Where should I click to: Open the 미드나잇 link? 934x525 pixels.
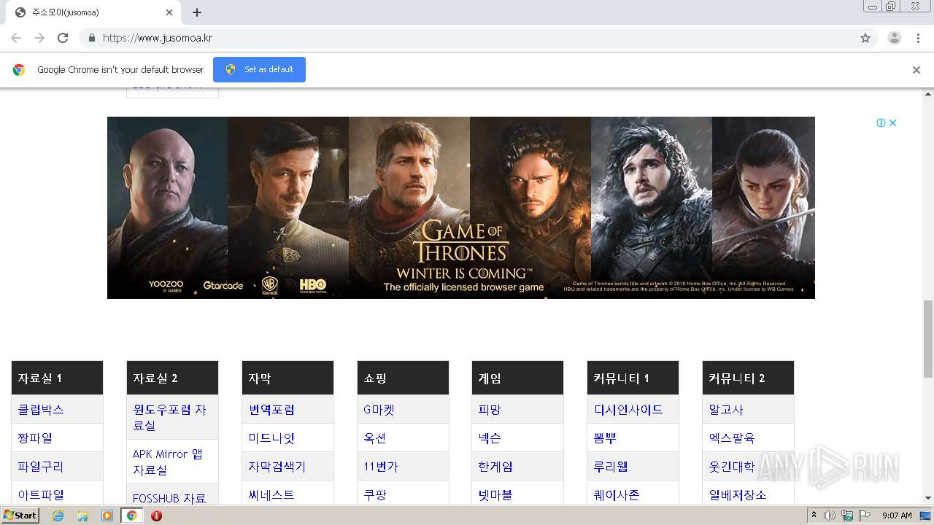pyautogui.click(x=271, y=438)
